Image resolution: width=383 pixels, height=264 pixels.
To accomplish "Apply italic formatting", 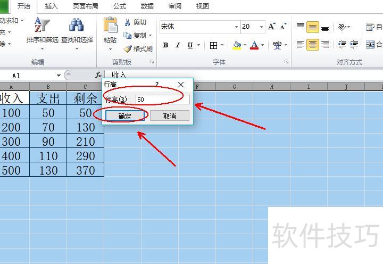I will 178,45.
